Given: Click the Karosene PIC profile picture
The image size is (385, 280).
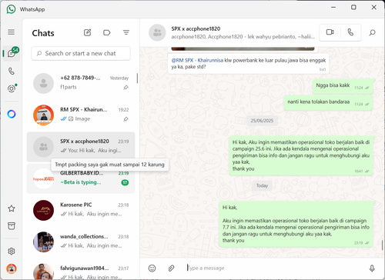Looking at the screenshot, I should click(x=43, y=210).
